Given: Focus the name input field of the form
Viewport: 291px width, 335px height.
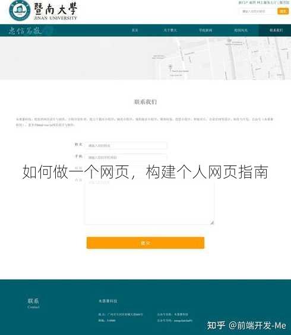Looking at the screenshot, I should click(x=125, y=145).
